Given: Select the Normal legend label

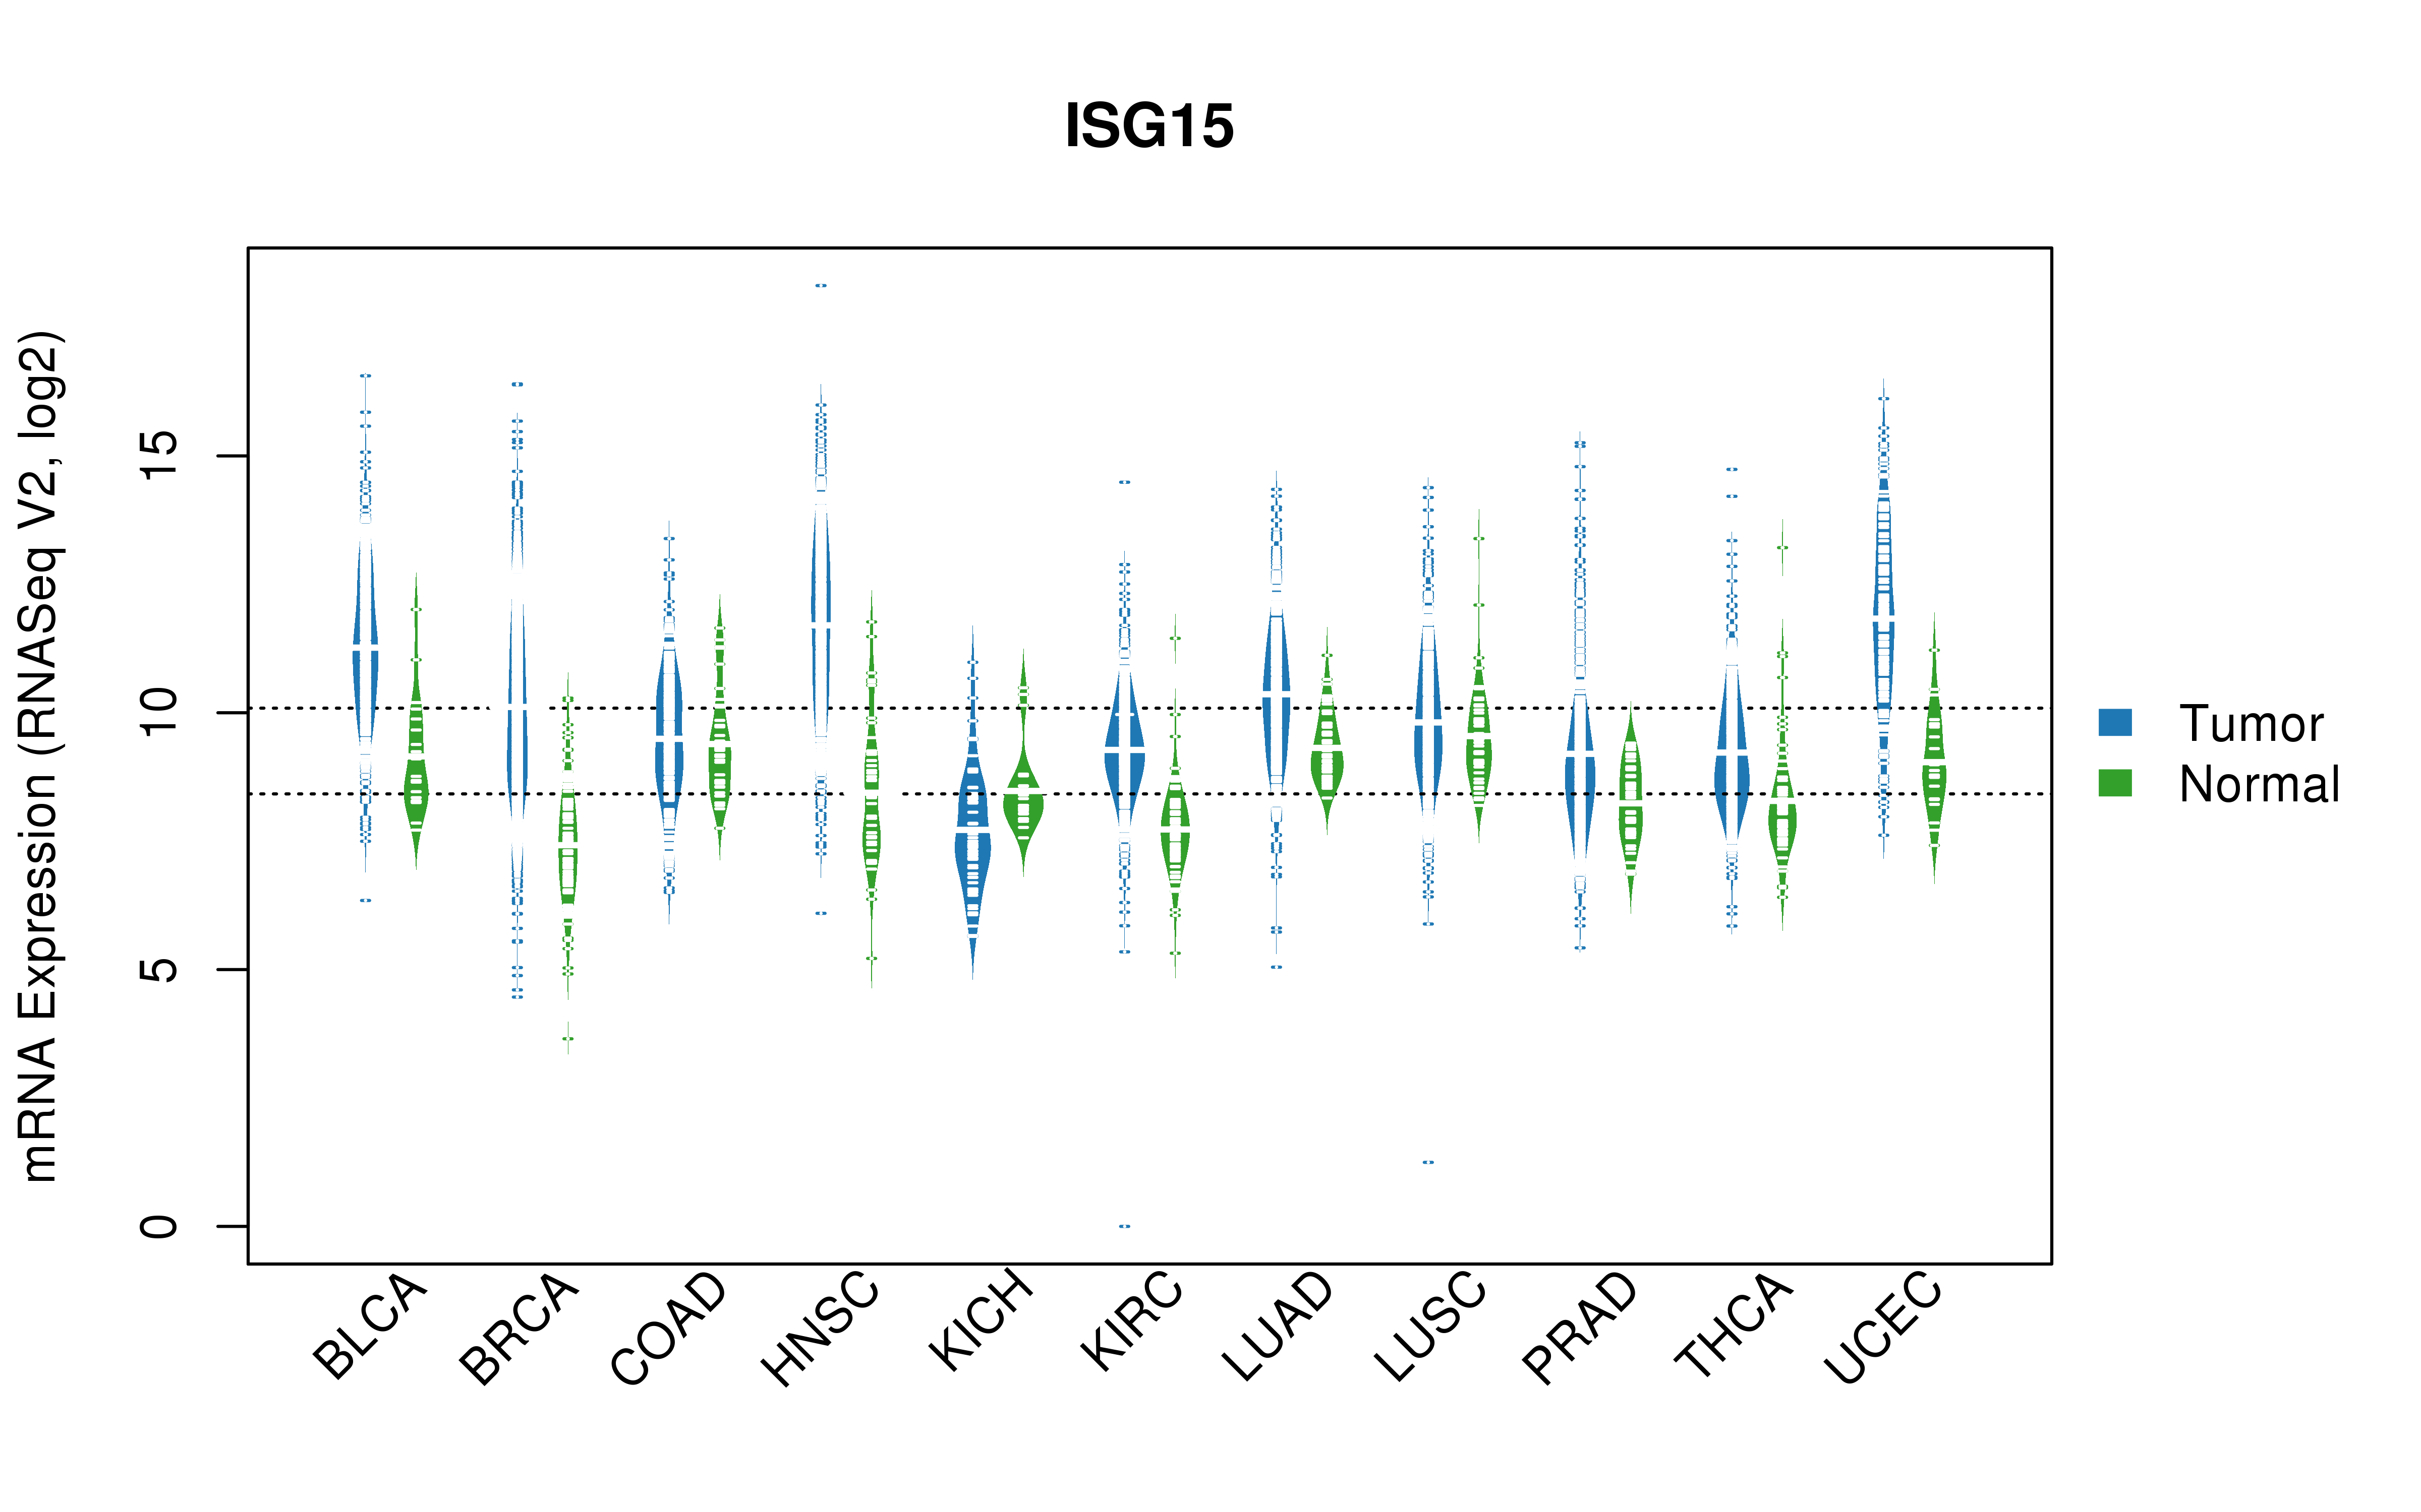Looking at the screenshot, I should point(2259,784).
